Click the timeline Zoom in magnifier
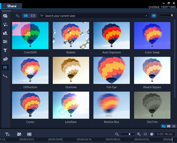This screenshot has height=143, width=177. pos(139,134)
